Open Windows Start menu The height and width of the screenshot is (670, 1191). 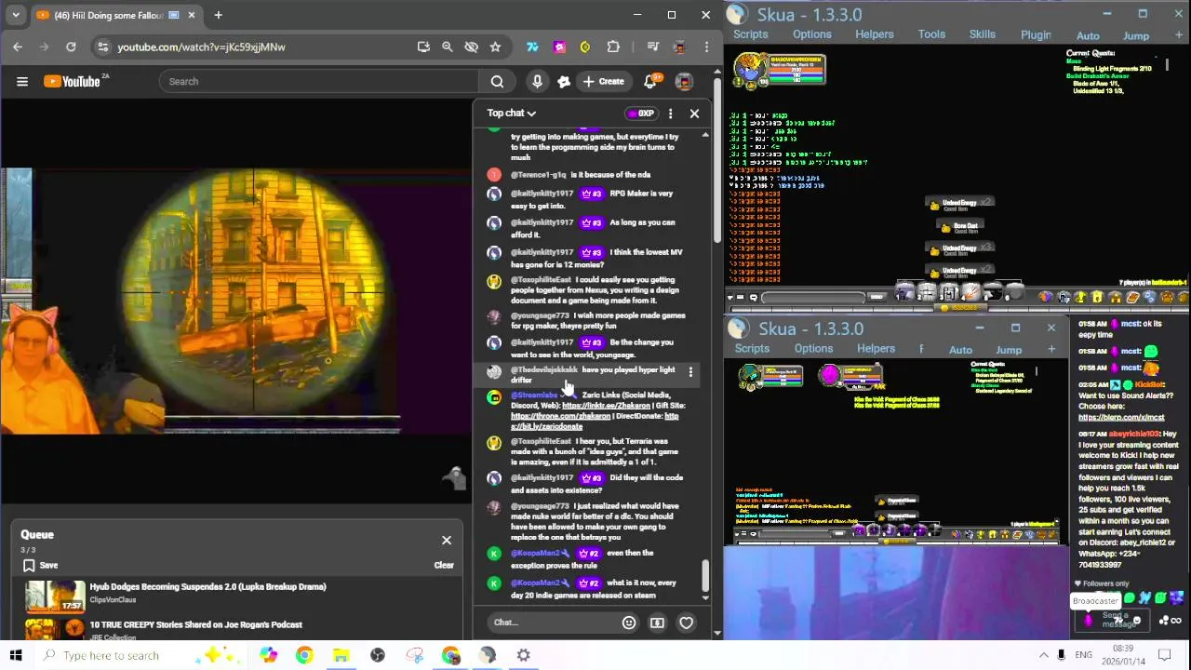click(16, 655)
